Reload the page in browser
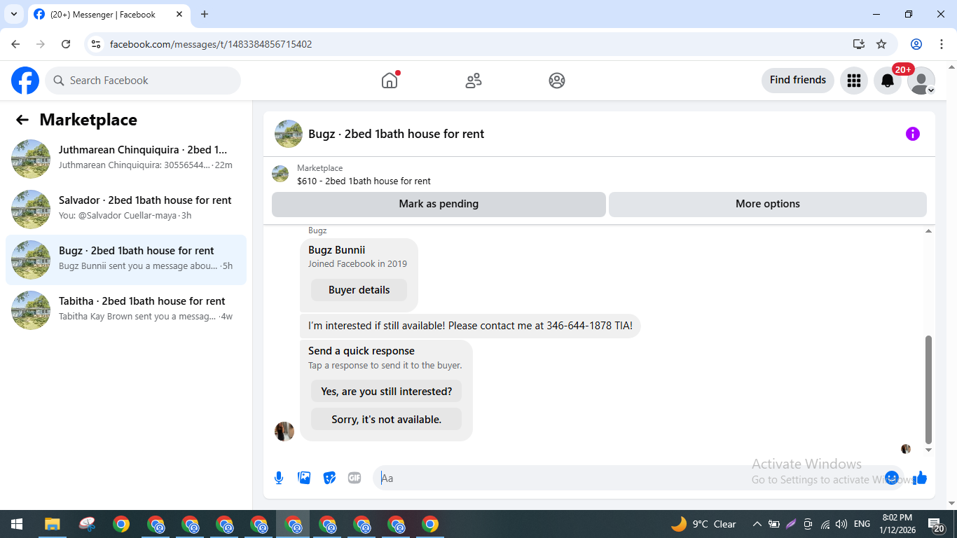The height and width of the screenshot is (538, 957). [66, 44]
